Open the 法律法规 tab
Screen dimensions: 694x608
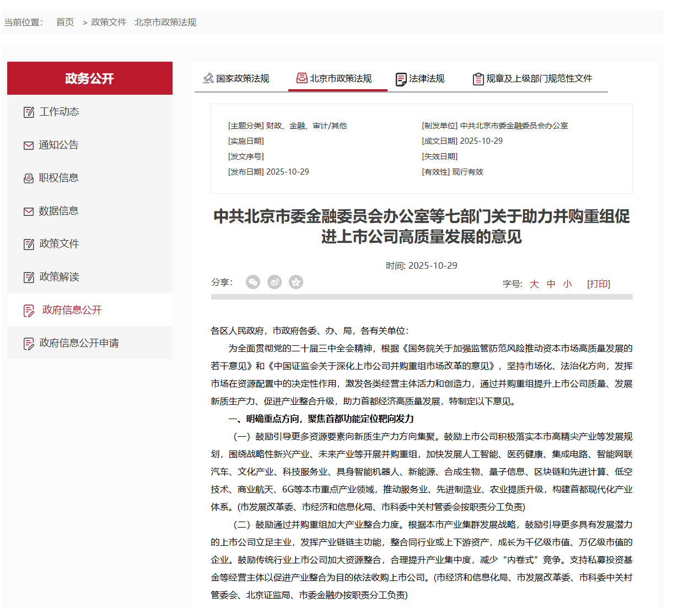click(x=420, y=79)
